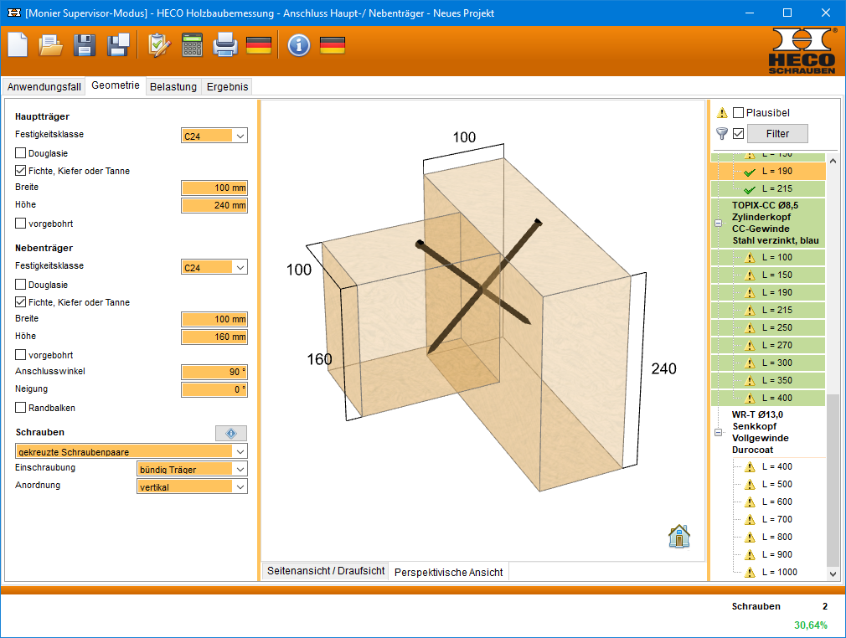
Task: Open the Ergebnis tab
Action: coord(227,87)
